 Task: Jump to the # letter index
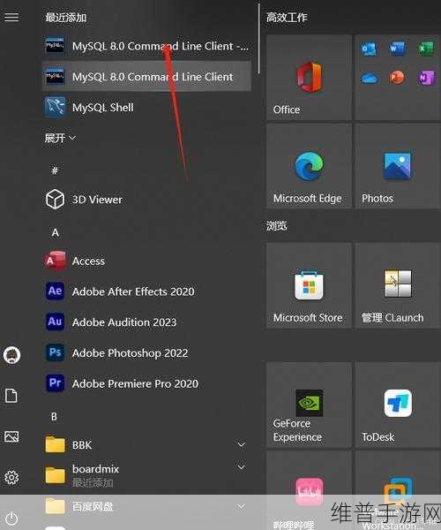click(55, 170)
